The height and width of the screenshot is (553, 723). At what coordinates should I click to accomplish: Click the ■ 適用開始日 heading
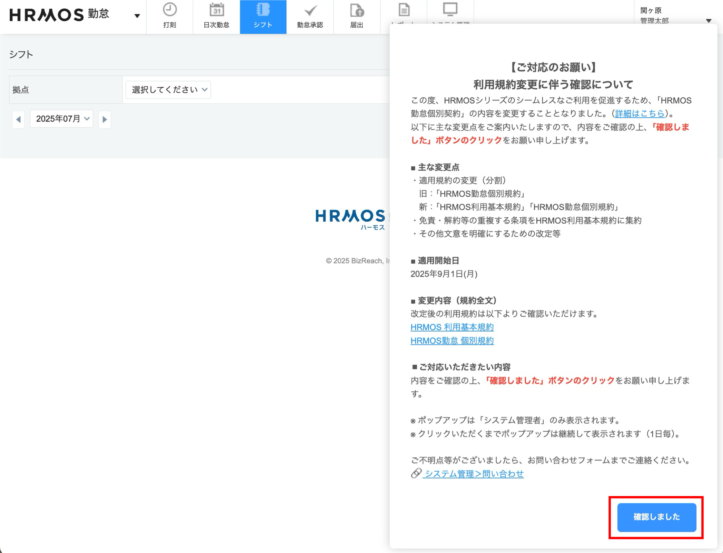click(435, 260)
